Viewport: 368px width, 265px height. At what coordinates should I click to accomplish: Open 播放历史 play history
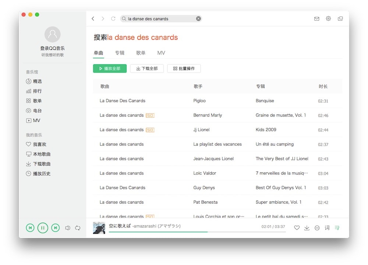coord(38,174)
